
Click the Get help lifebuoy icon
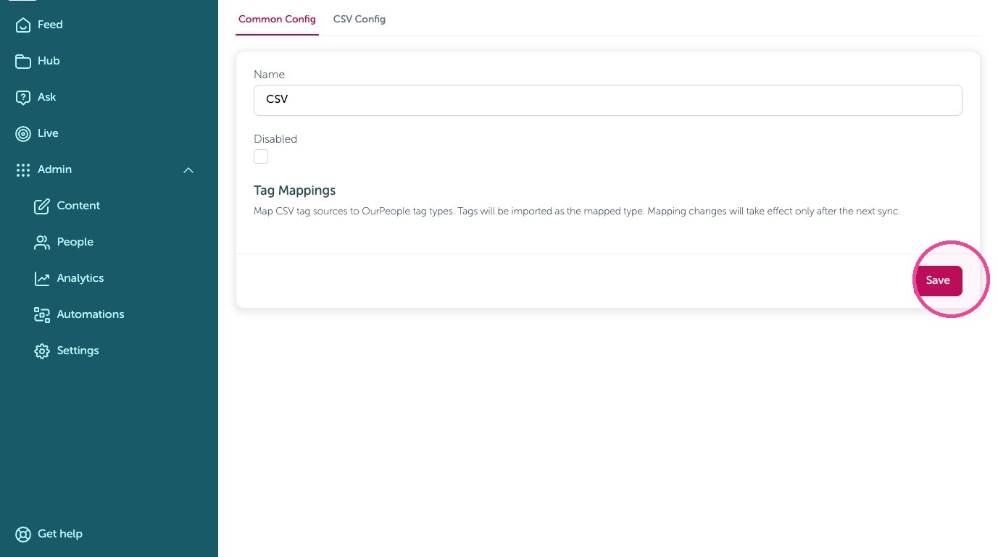pyautogui.click(x=23, y=534)
